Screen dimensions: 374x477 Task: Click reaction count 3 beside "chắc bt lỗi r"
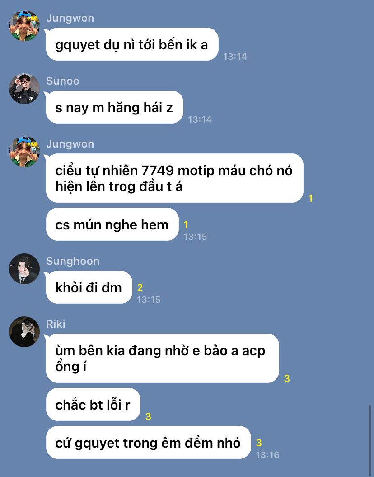[148, 416]
